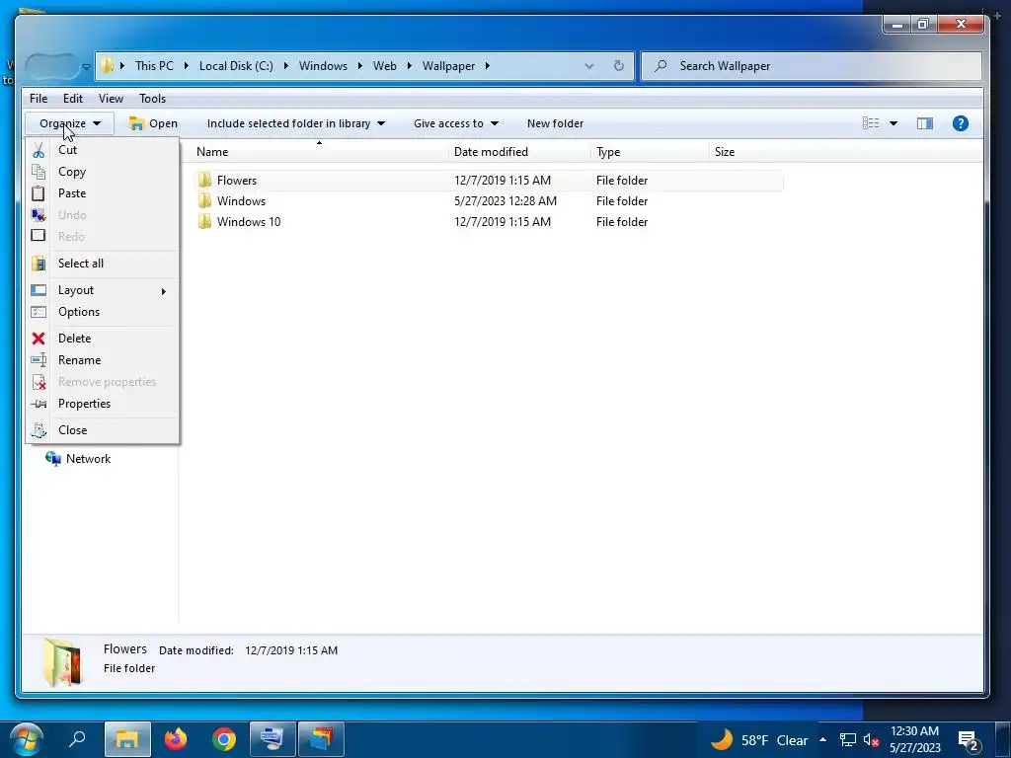Open the Tools menu
The image size is (1011, 758).
pos(153,99)
